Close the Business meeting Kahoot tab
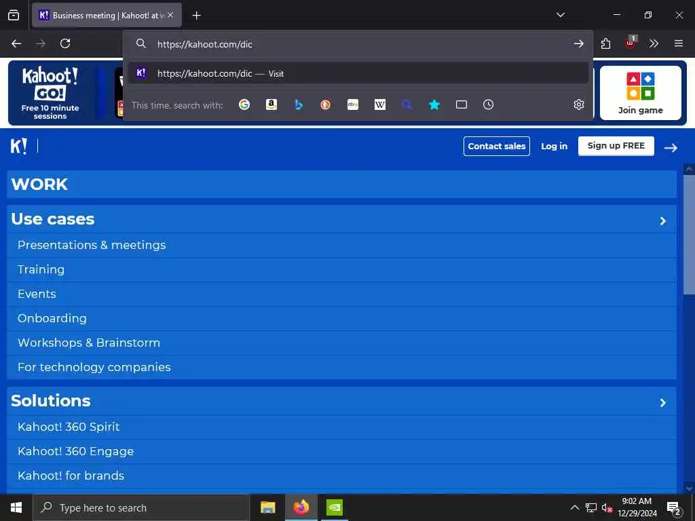The height and width of the screenshot is (521, 695). (170, 15)
